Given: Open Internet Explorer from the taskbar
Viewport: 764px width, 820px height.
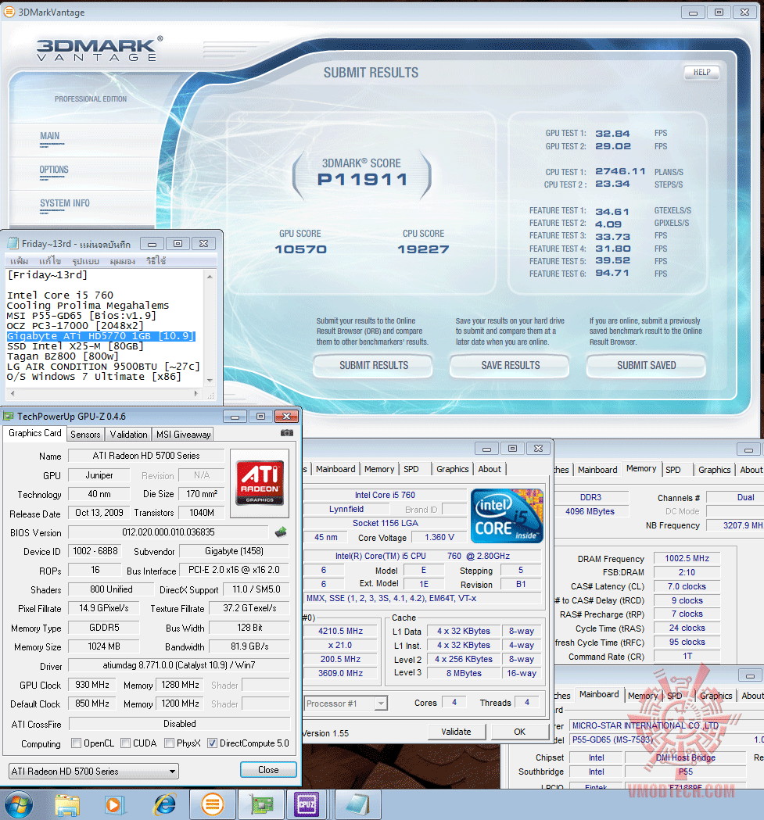Looking at the screenshot, I should (165, 805).
